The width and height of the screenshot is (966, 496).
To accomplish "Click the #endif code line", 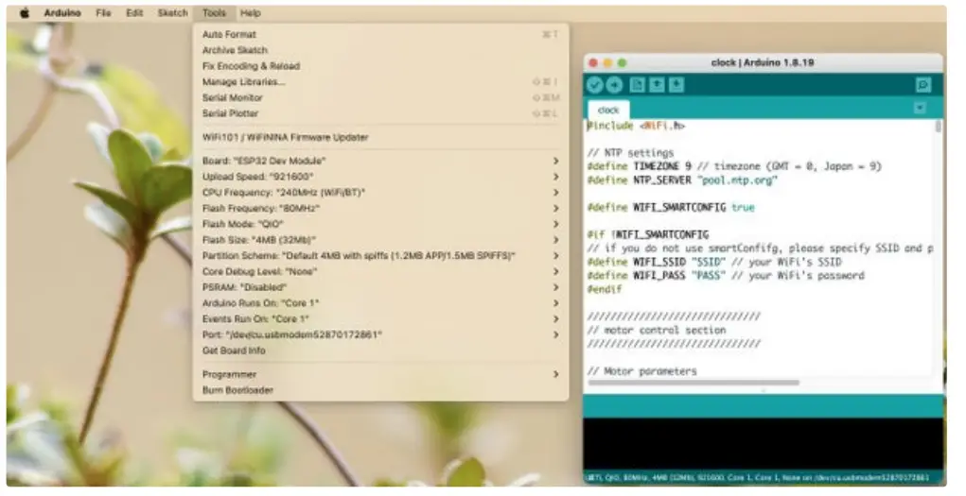I will [605, 289].
